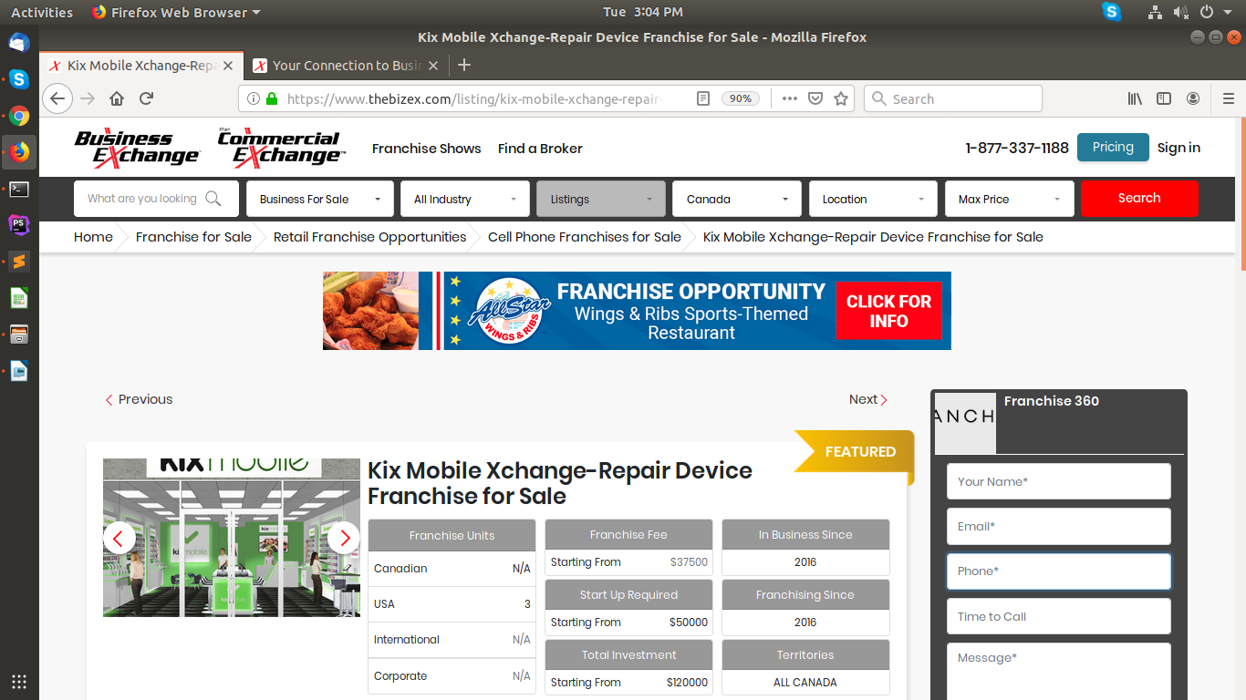Open Firefox hamburger menu
The image size is (1246, 700).
point(1228,98)
